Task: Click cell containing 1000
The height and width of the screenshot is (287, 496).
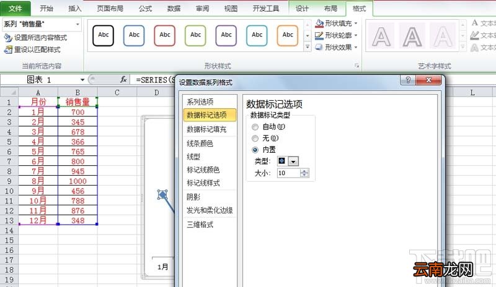Action: coord(77,181)
